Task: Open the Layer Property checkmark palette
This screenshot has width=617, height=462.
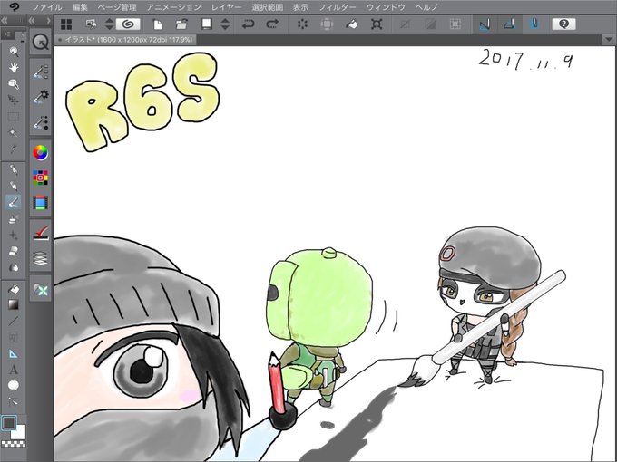Action: click(40, 233)
